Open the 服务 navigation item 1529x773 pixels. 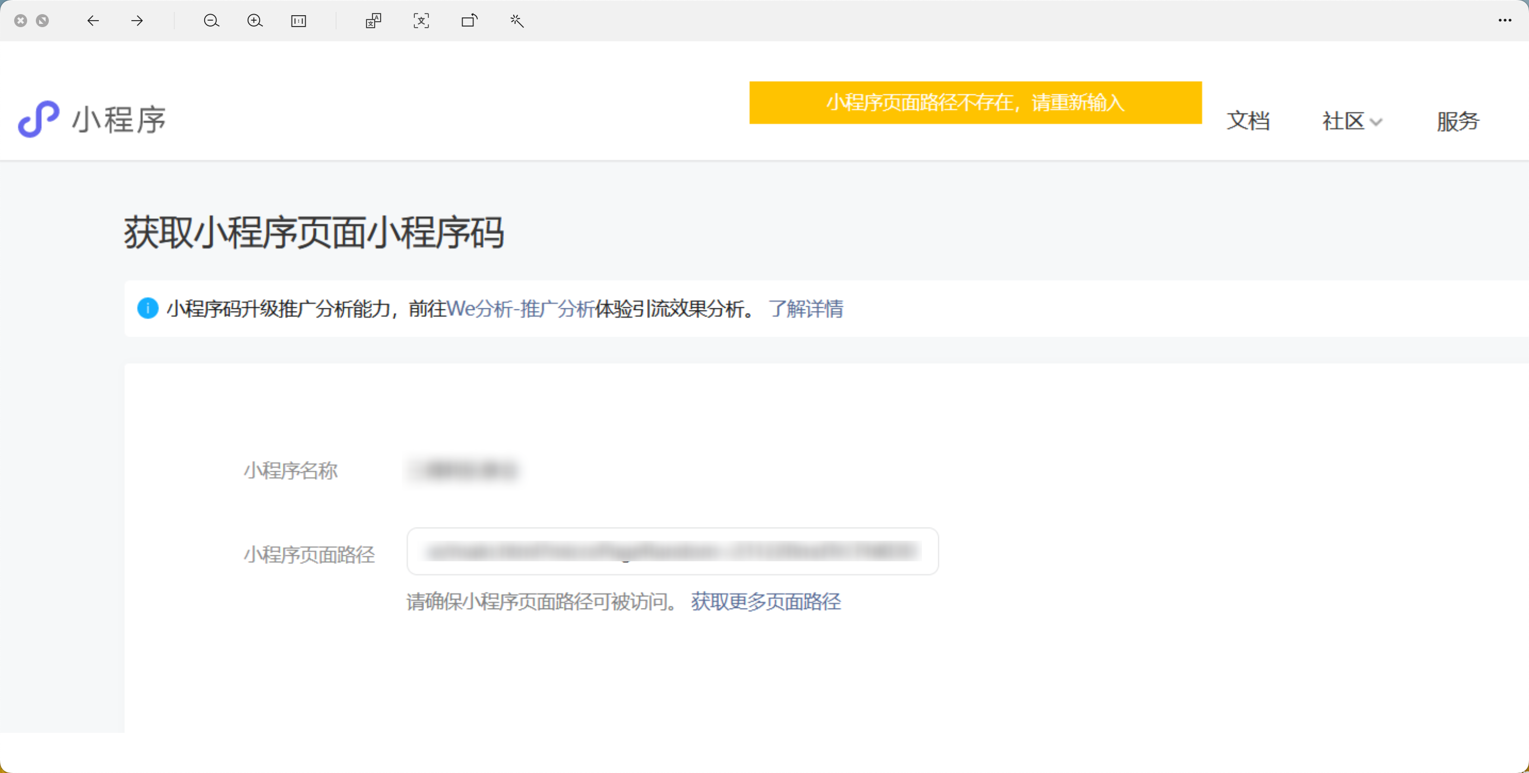1458,121
